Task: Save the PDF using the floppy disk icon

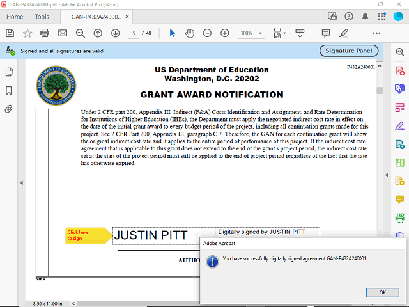Action: (x=10, y=33)
